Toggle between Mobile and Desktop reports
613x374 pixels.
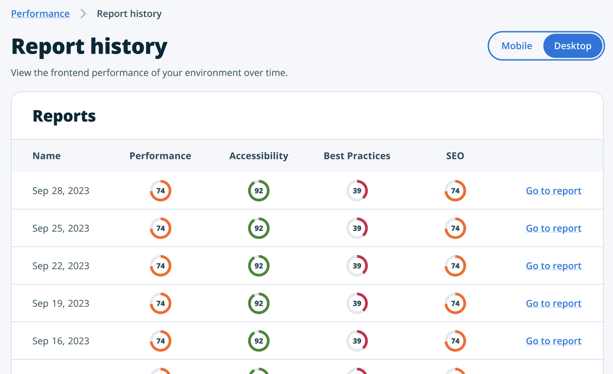[546, 46]
